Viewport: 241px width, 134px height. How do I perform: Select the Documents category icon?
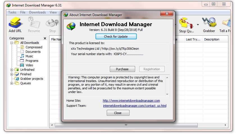click(x=22, y=52)
